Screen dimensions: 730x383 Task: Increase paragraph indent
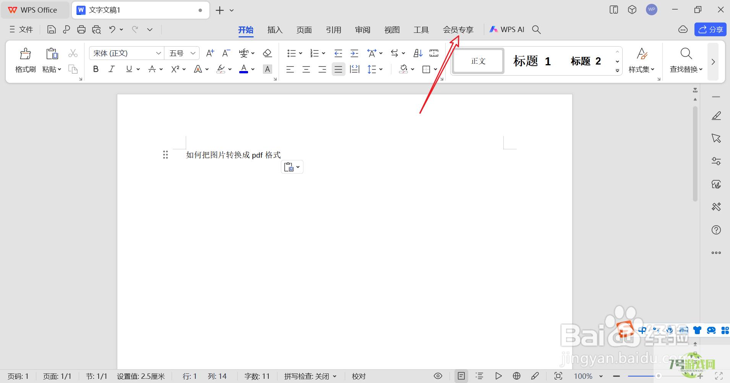click(354, 53)
